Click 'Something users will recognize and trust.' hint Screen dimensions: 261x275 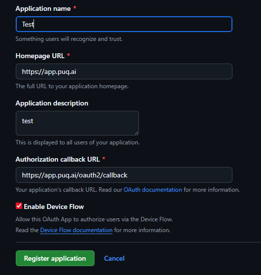click(69, 39)
